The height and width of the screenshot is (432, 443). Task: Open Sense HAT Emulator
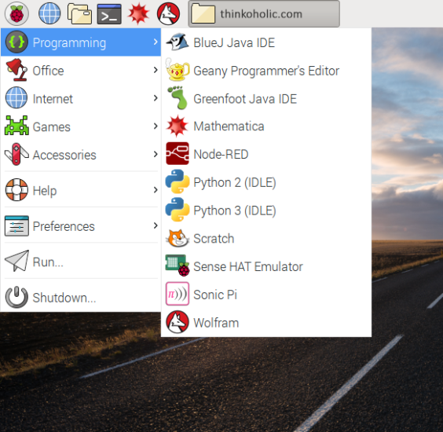pos(266,266)
